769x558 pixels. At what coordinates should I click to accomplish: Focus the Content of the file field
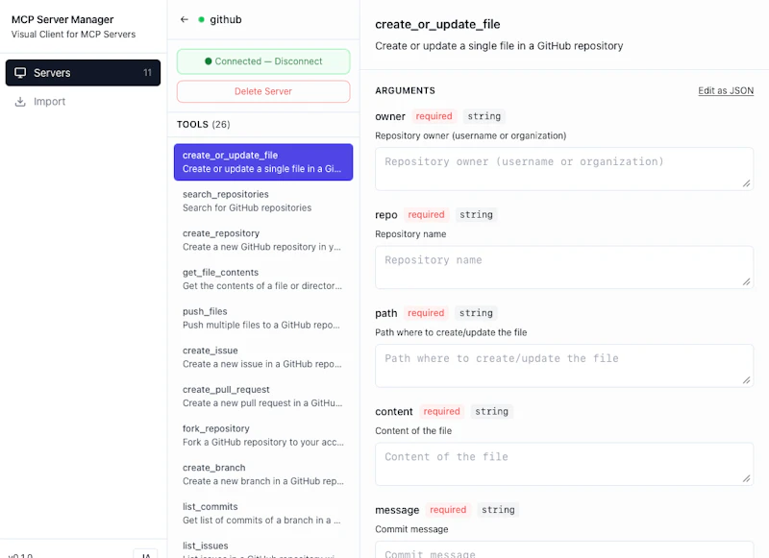coord(564,465)
